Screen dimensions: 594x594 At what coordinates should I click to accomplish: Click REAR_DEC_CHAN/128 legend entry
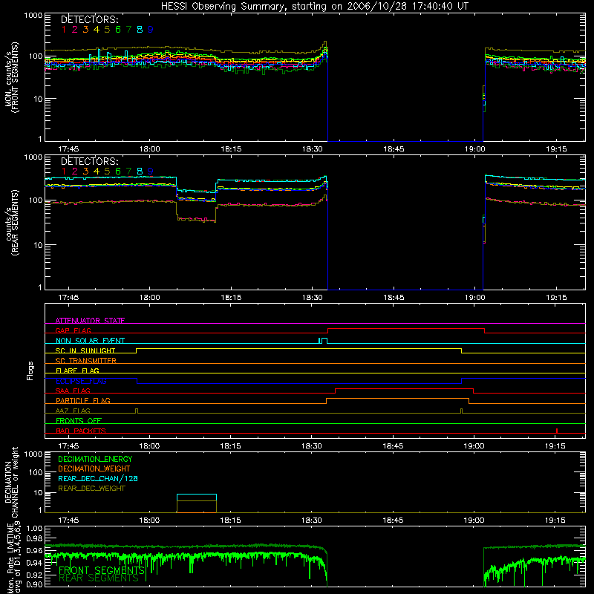point(98,478)
